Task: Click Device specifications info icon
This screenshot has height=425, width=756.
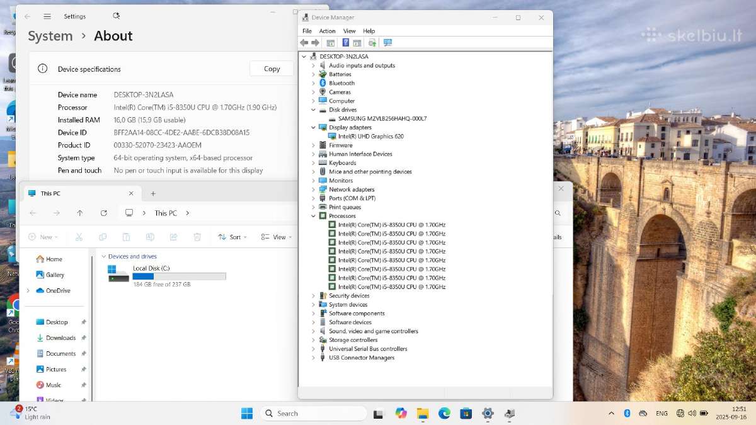Action: tap(42, 69)
